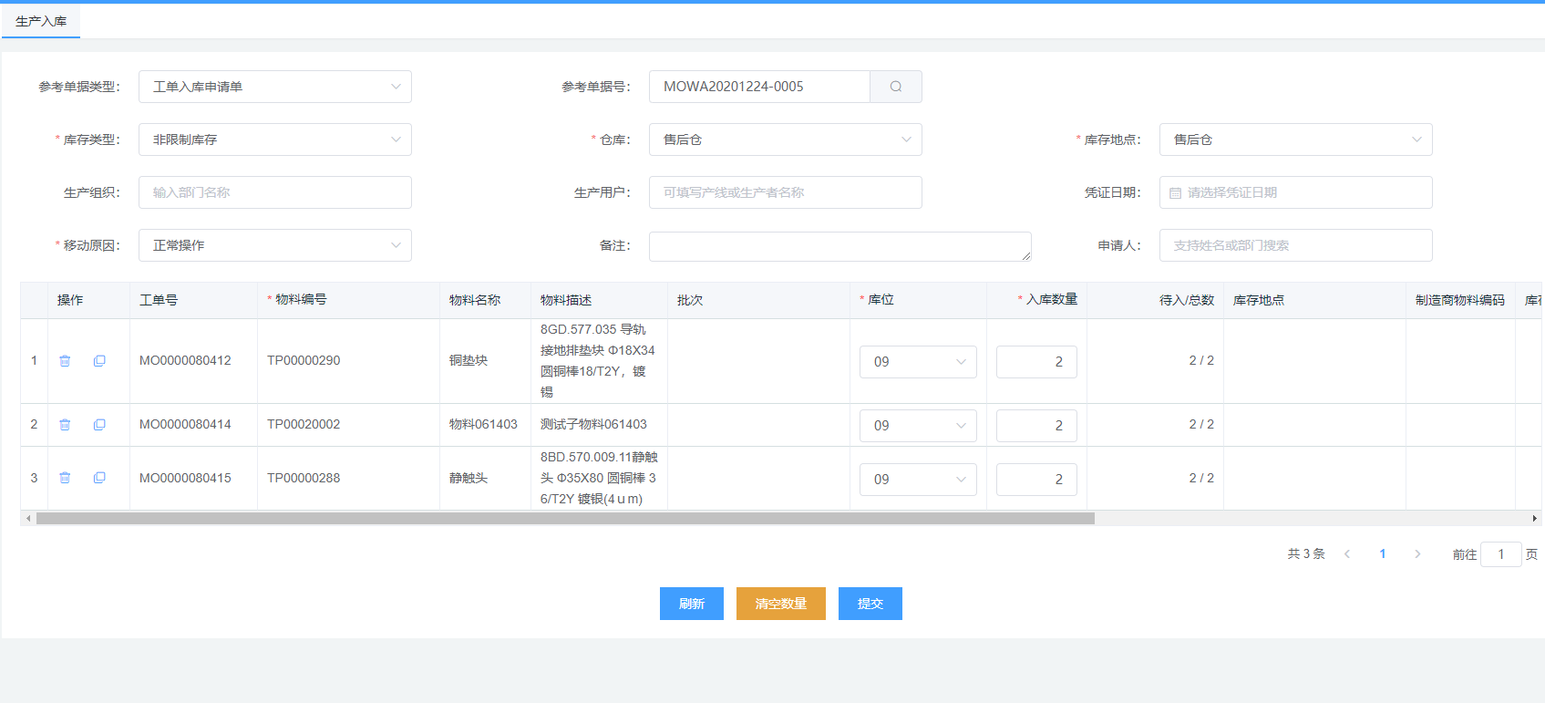Copy row 1 using the duplicate icon

pos(99,361)
